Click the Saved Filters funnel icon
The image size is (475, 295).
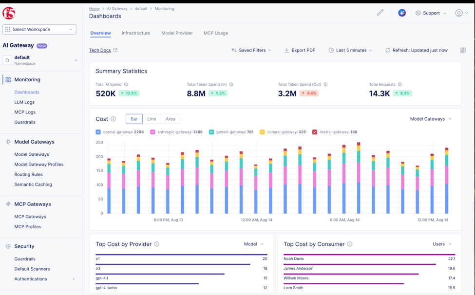pos(234,50)
